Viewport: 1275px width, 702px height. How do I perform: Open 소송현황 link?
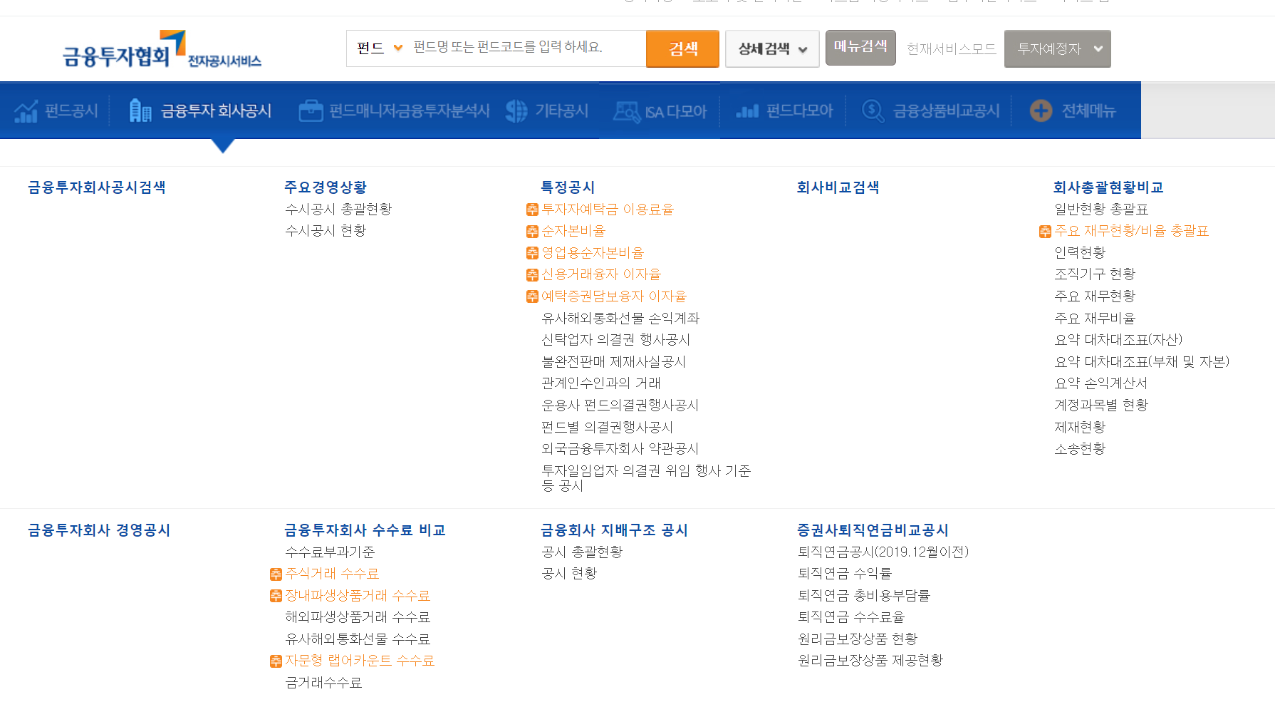pyautogui.click(x=1080, y=448)
